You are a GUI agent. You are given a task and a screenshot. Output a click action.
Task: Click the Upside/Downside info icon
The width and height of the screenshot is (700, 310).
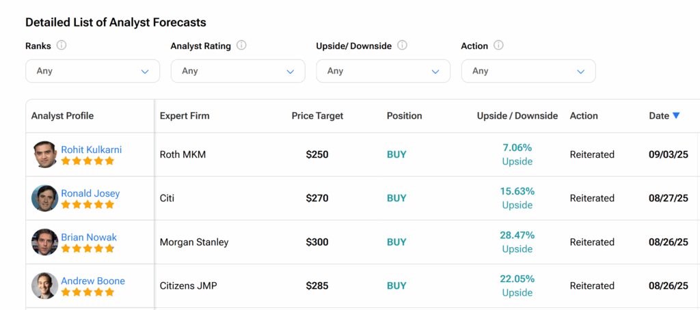[x=402, y=46]
